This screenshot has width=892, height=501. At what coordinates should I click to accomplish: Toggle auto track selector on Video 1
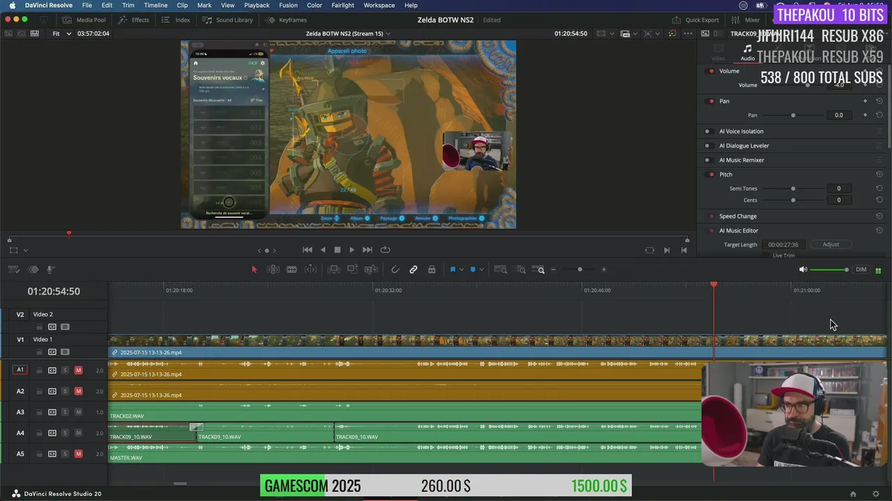point(52,352)
